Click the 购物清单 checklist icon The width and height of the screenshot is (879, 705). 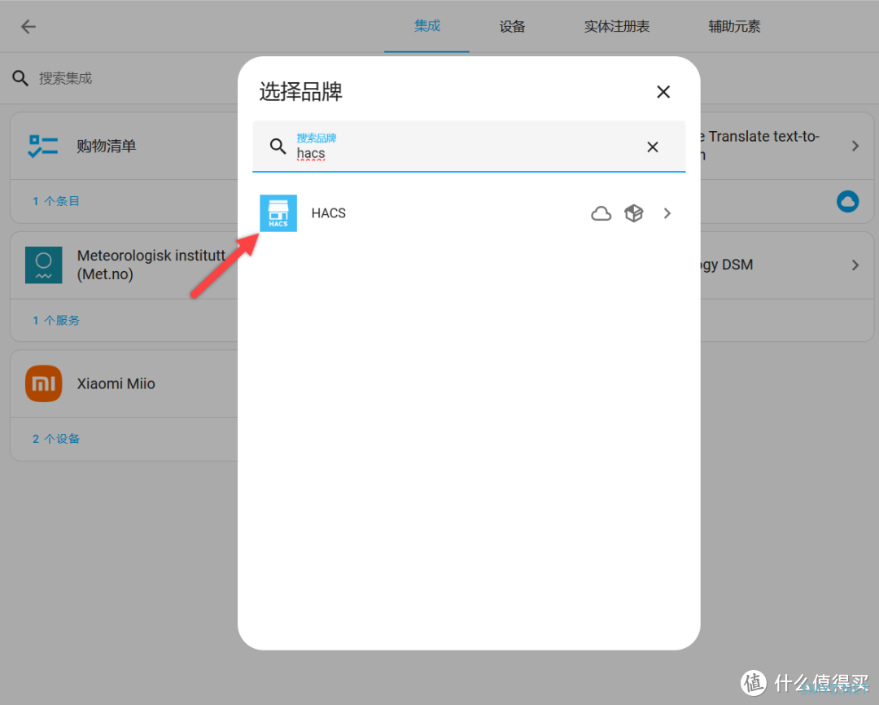[x=43, y=146]
